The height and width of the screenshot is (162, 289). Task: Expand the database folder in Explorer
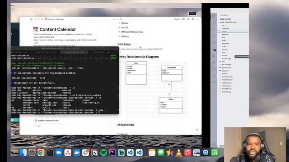(225, 34)
